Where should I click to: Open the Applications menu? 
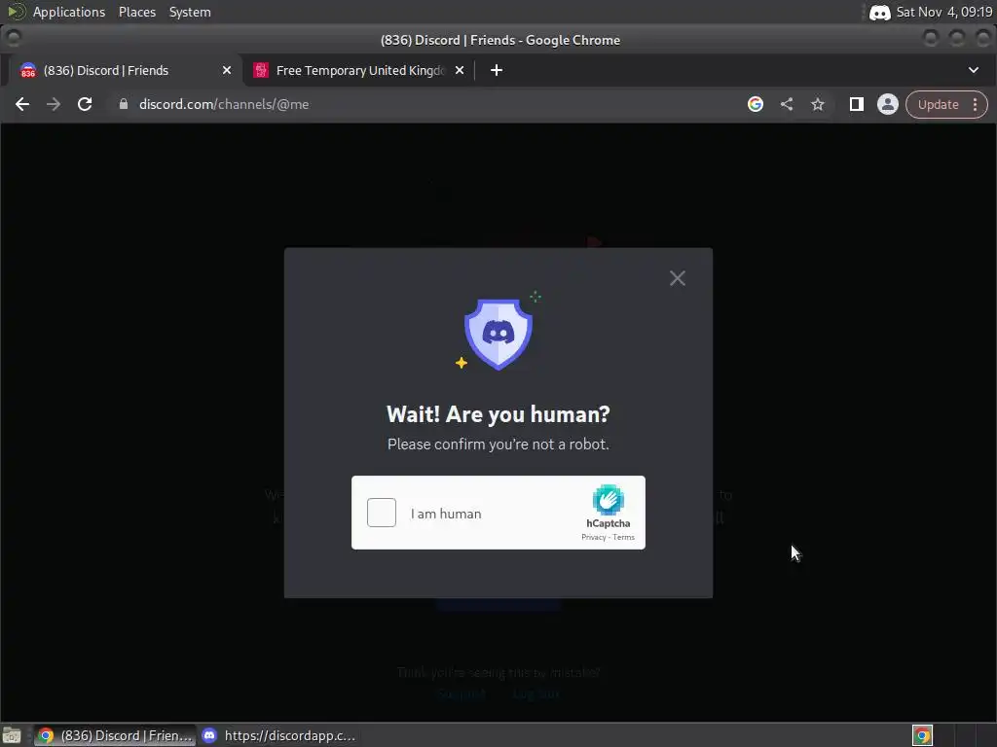69,12
